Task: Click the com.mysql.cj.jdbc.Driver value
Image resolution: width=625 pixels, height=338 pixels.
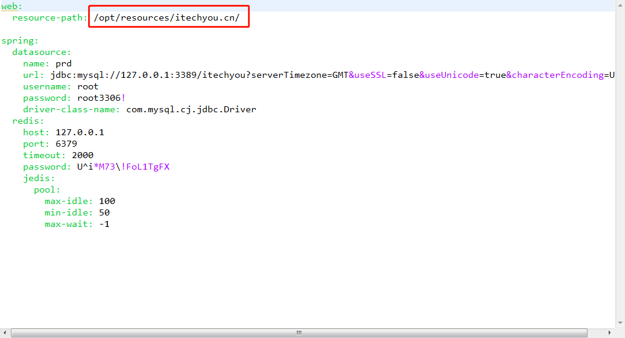Action: 191,109
